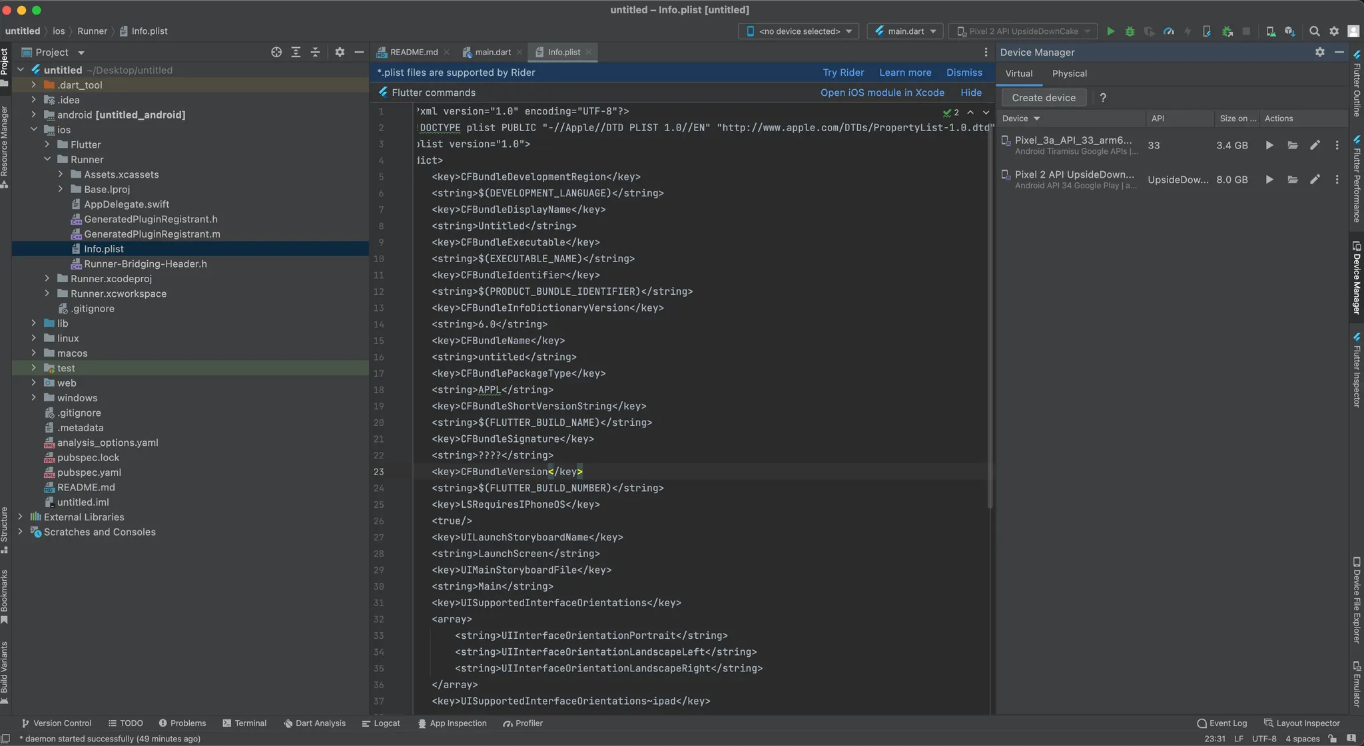
Task: Switch to the main.dart editor tab
Action: (492, 52)
